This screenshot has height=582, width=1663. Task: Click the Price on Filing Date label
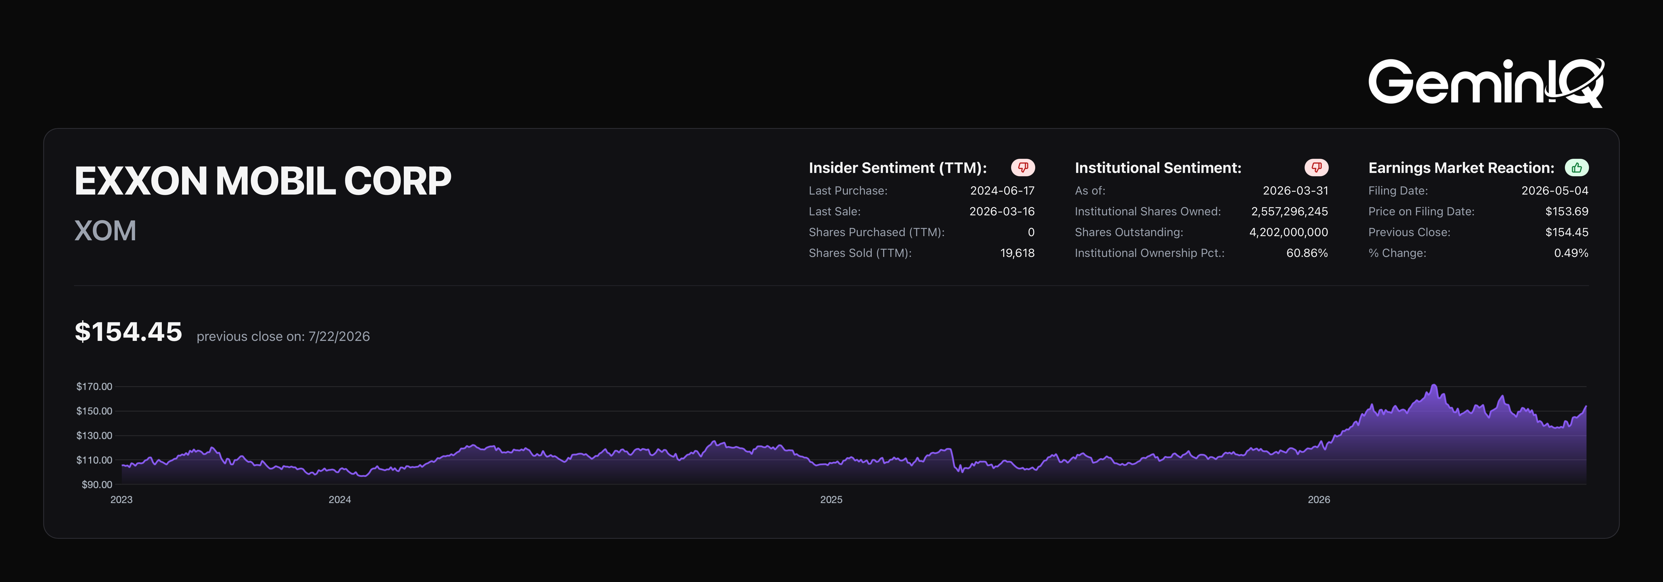[x=1421, y=212]
